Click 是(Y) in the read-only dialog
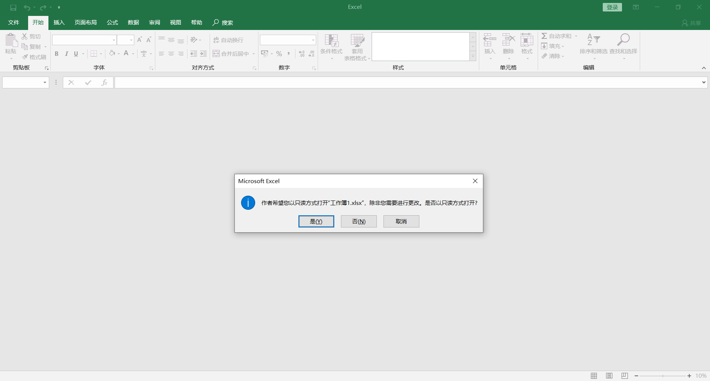Screen dimensions: 710x381 [316, 221]
